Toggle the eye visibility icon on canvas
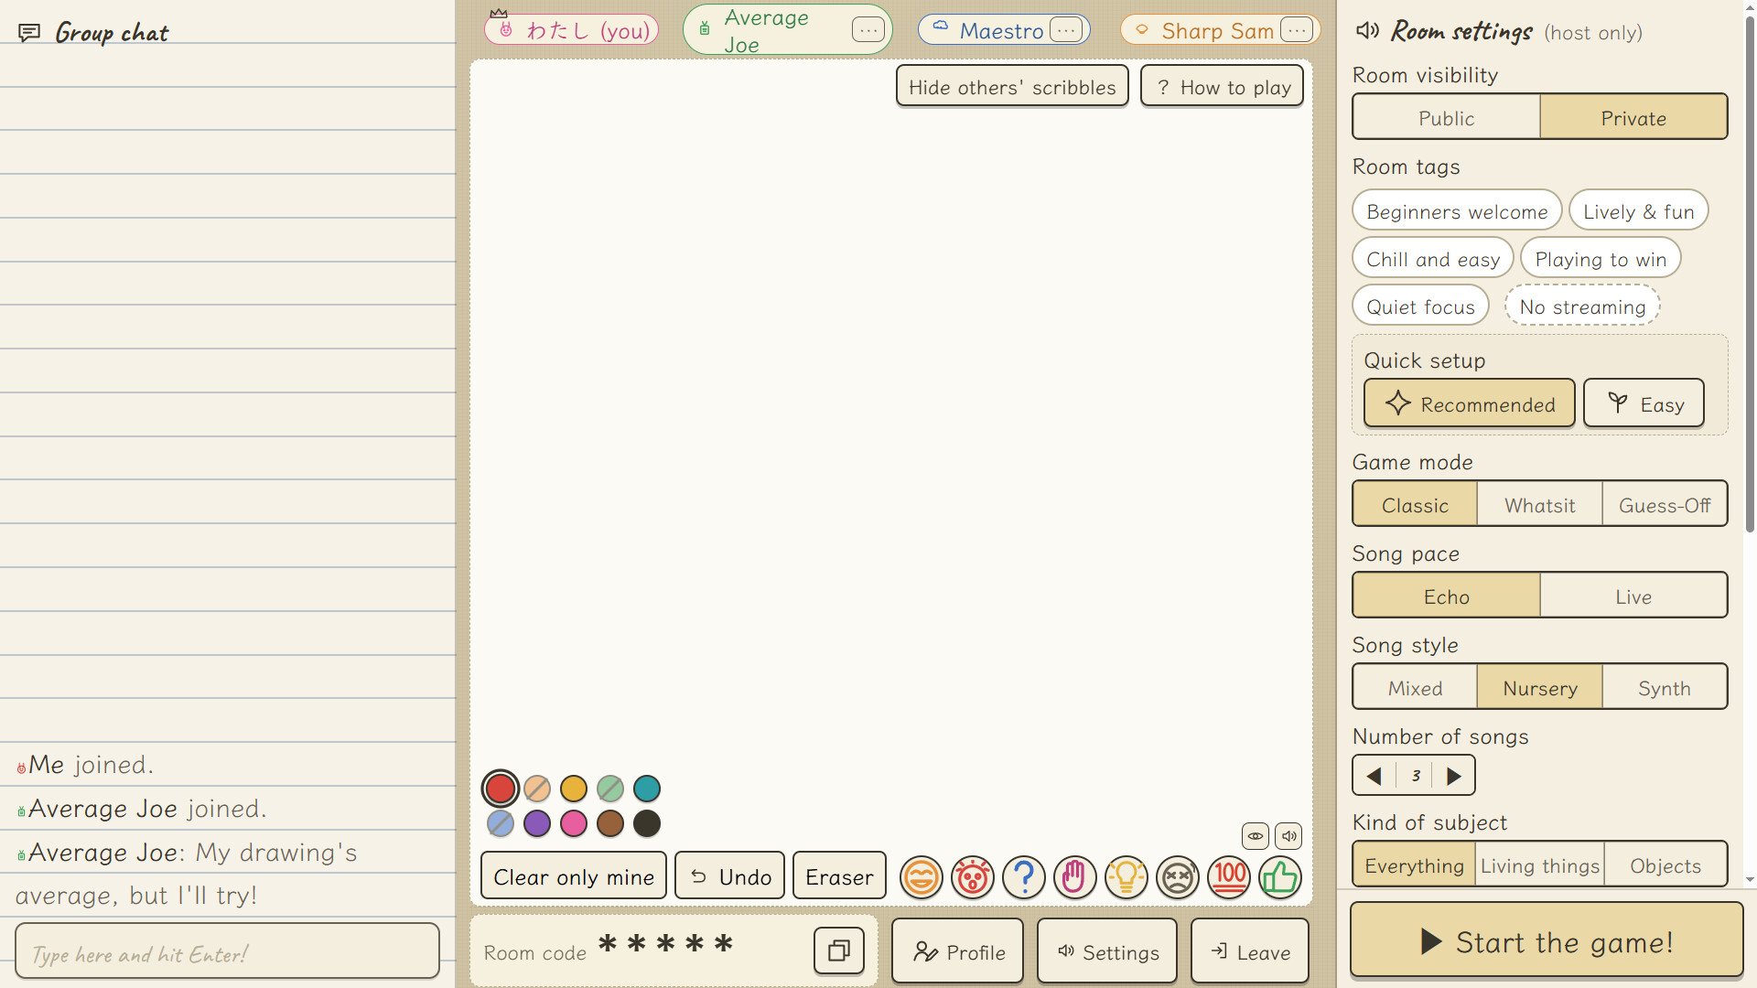The width and height of the screenshot is (1757, 988). [x=1256, y=835]
